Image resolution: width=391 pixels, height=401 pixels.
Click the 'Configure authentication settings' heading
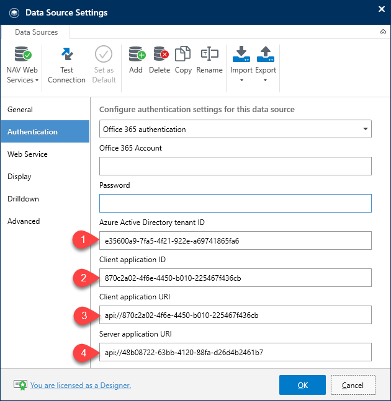pyautogui.click(x=197, y=110)
